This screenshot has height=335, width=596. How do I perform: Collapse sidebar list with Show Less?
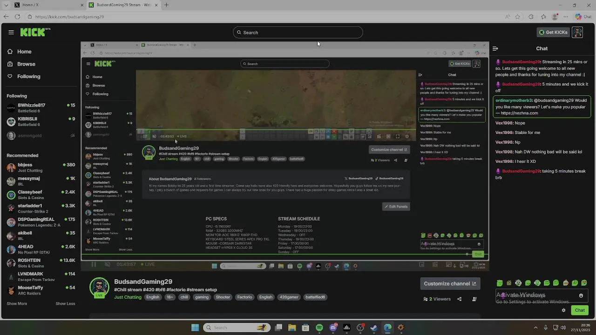click(x=65, y=304)
